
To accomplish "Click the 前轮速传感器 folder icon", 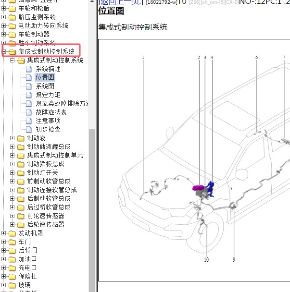I will pos(21,216).
